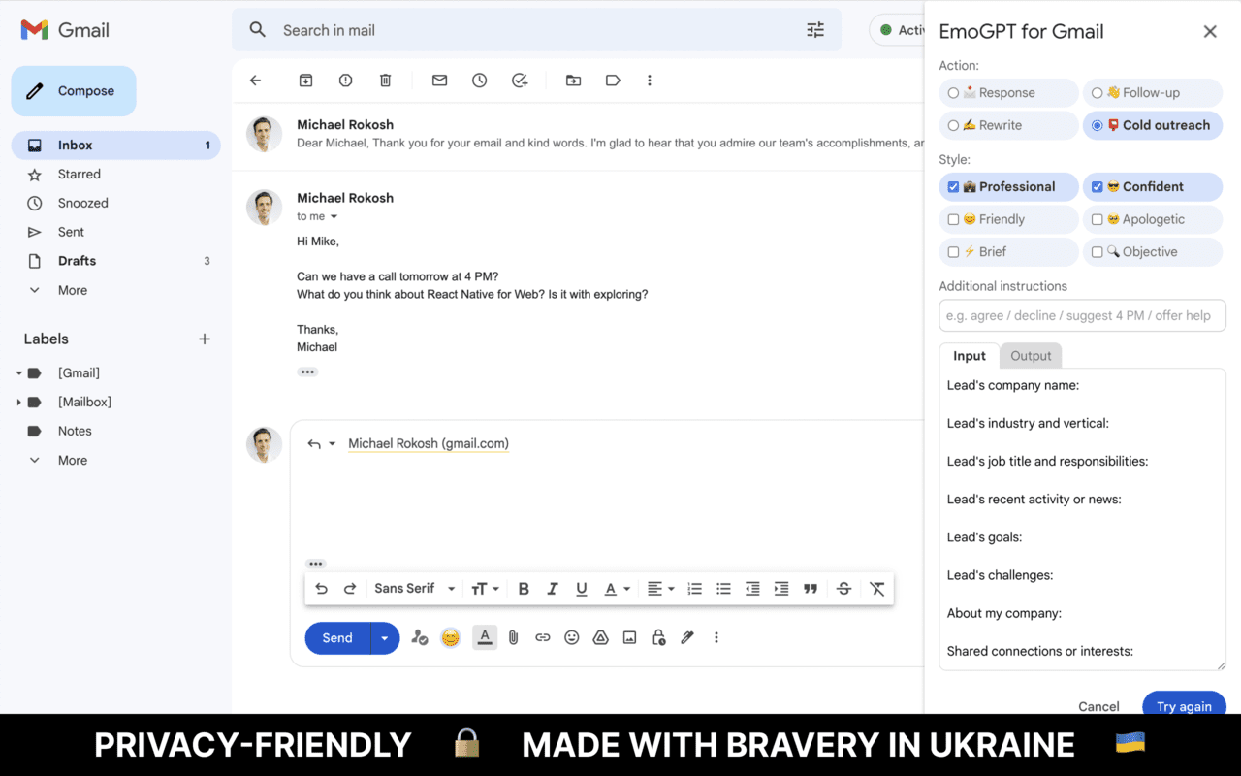Click the back arrow to return to inbox
Image resolution: width=1241 pixels, height=776 pixels.
pos(256,81)
